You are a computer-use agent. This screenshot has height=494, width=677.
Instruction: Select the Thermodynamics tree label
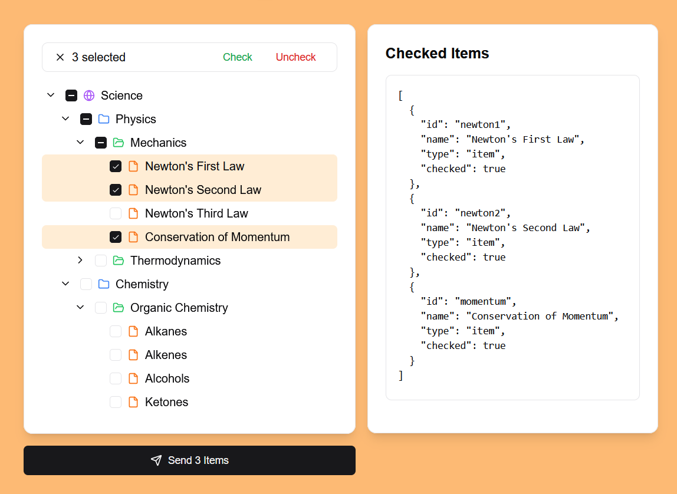[x=175, y=260]
